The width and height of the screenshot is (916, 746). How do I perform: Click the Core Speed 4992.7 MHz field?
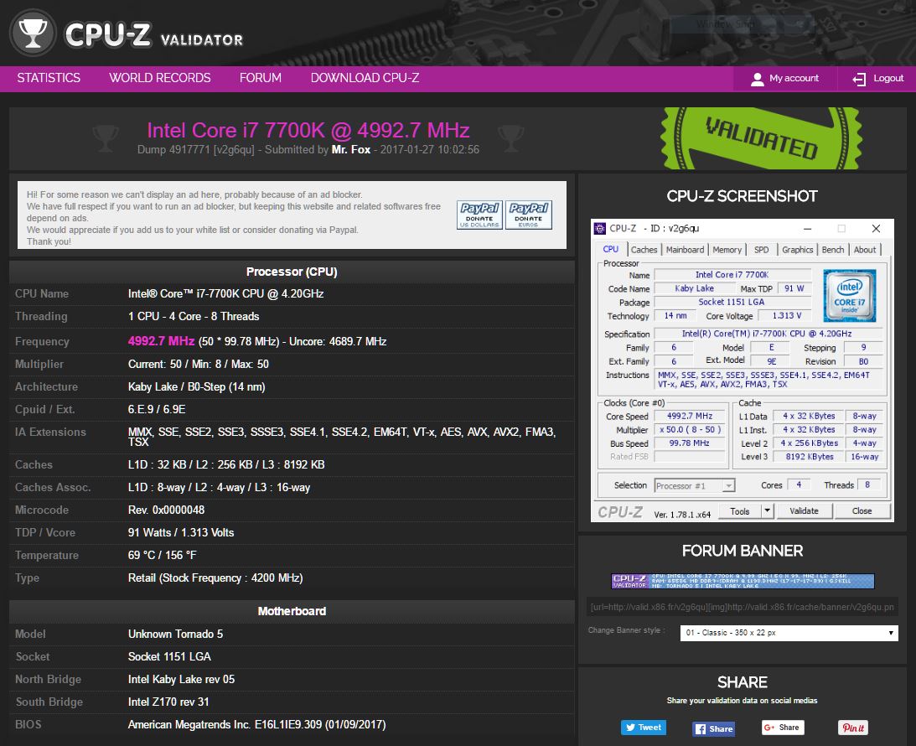(x=690, y=416)
